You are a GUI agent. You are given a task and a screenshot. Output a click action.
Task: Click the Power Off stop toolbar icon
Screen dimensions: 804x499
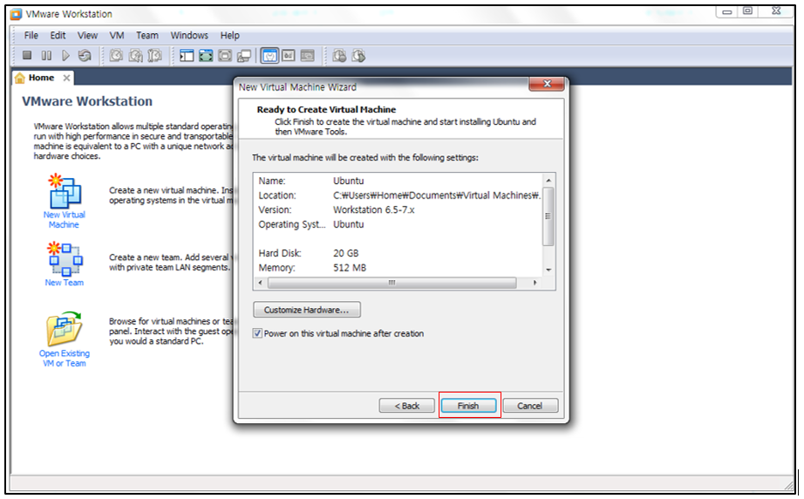(27, 55)
